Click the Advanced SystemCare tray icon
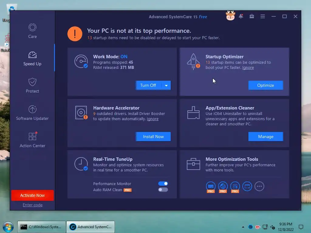311x233 pixels. click(251, 227)
